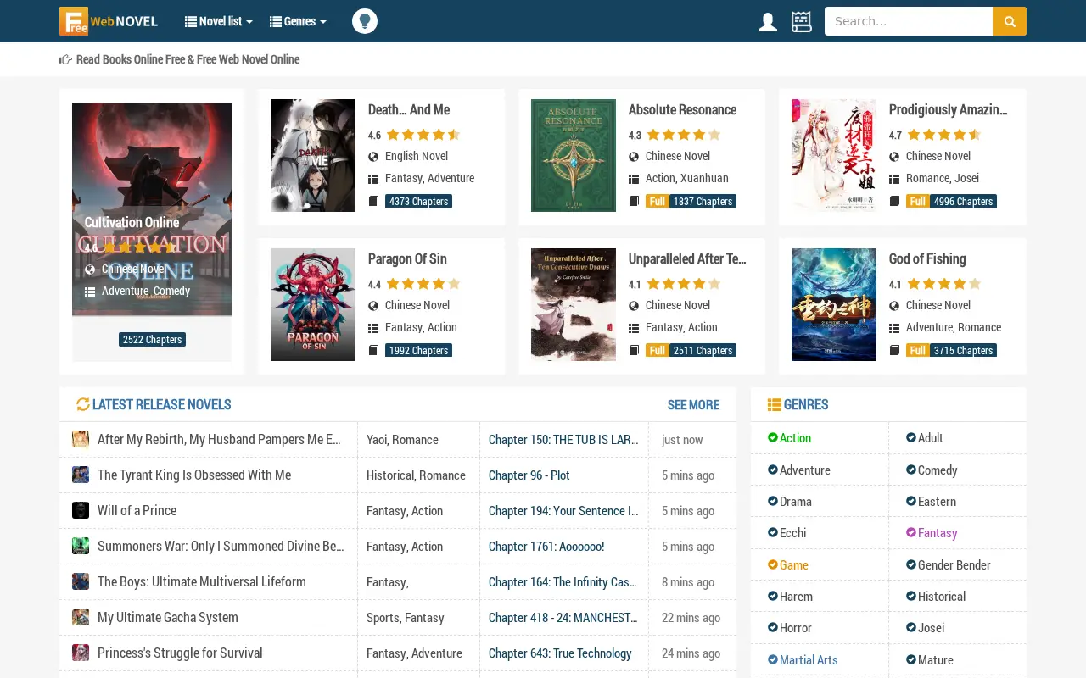Select the Drama genre

790,502
